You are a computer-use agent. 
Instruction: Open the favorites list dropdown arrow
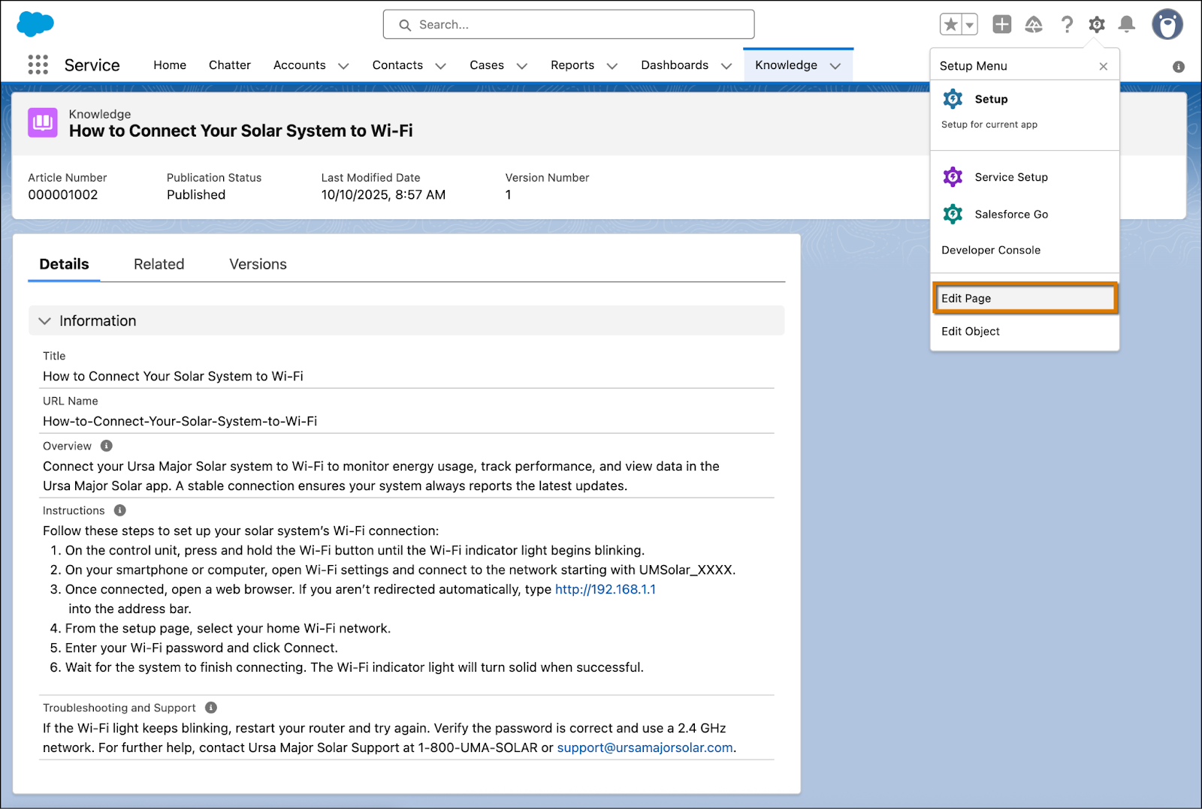(x=970, y=25)
